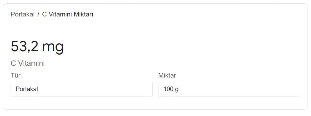Click the word Vitamini in header breadcrumb
The height and width of the screenshot is (116, 311).
coord(60,14)
